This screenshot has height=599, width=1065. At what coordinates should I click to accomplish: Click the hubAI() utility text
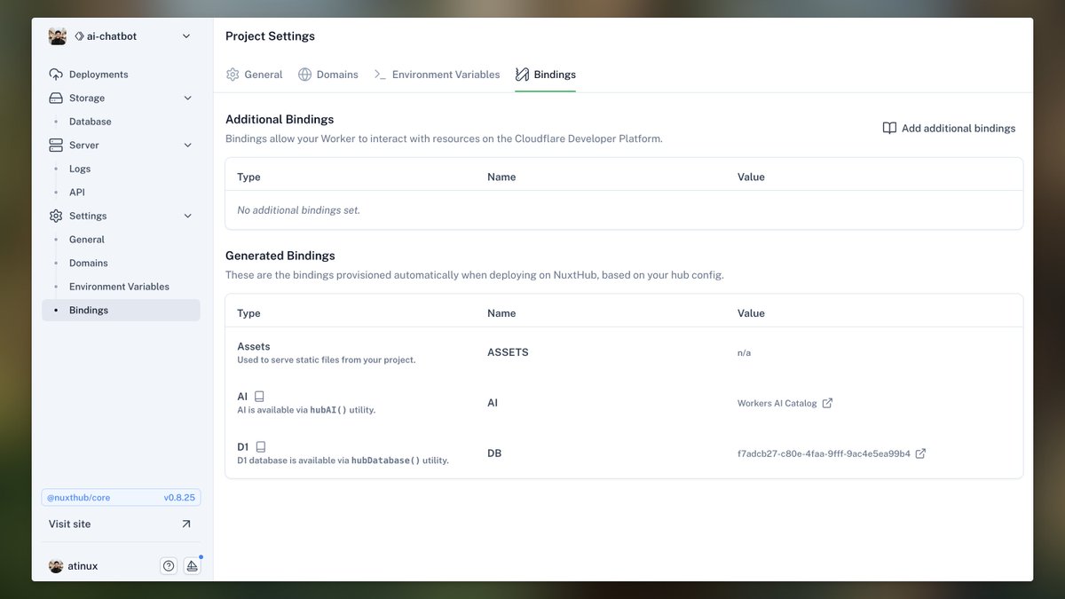(328, 410)
